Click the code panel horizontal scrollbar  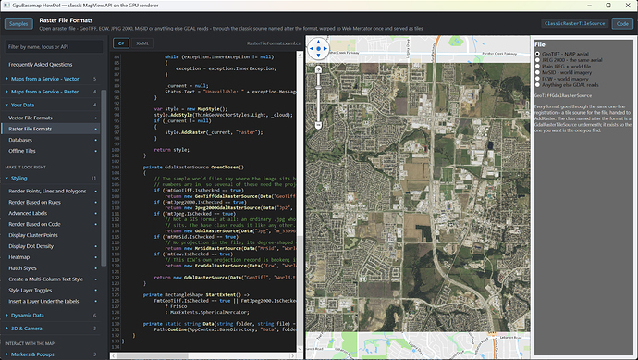[153, 355]
